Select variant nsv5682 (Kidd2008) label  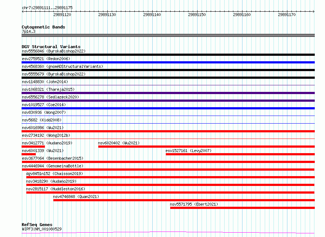[x=42, y=120]
